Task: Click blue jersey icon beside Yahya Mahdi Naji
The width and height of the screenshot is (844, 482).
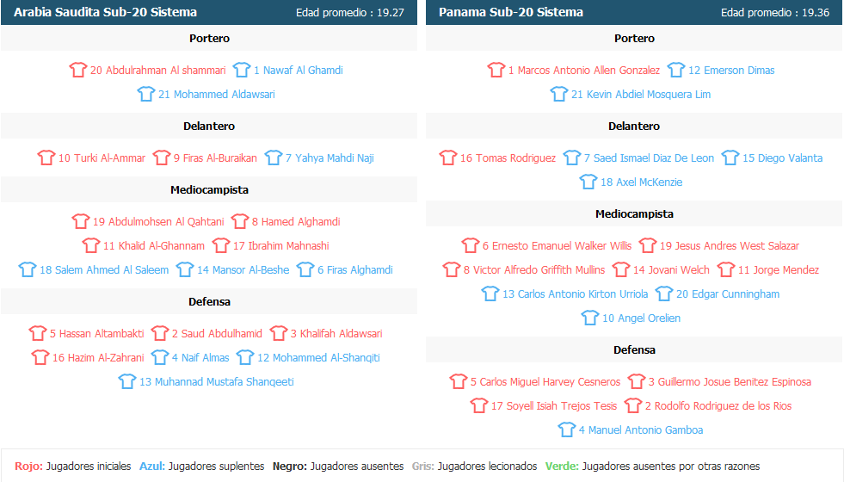Action: (x=274, y=158)
